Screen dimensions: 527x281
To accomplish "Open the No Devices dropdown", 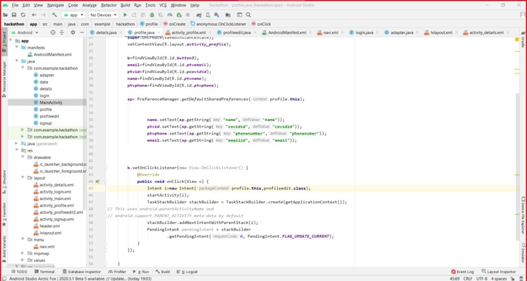I will pos(104,15).
